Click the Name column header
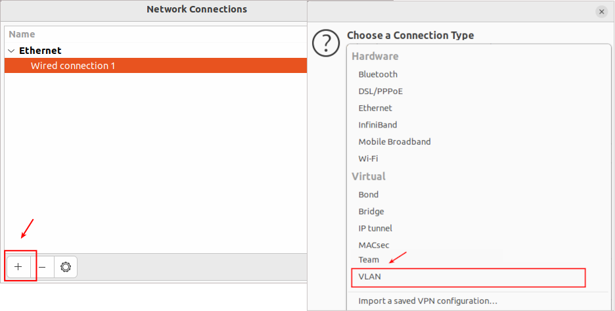615x311 pixels. tap(22, 34)
